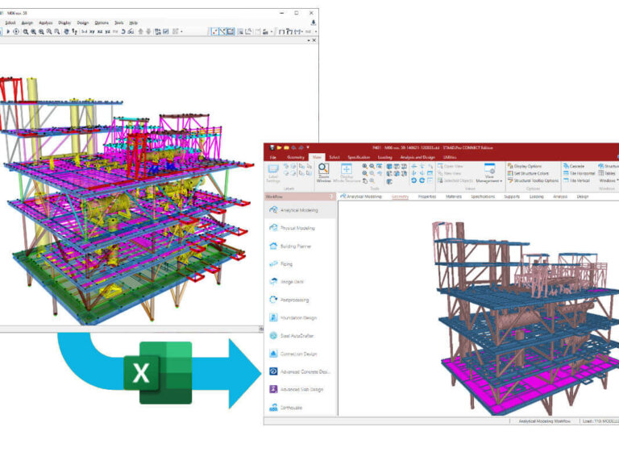Screen dimensions: 619x464
Task: Click the Zoom Window tool in ribbon
Action: tap(324, 173)
